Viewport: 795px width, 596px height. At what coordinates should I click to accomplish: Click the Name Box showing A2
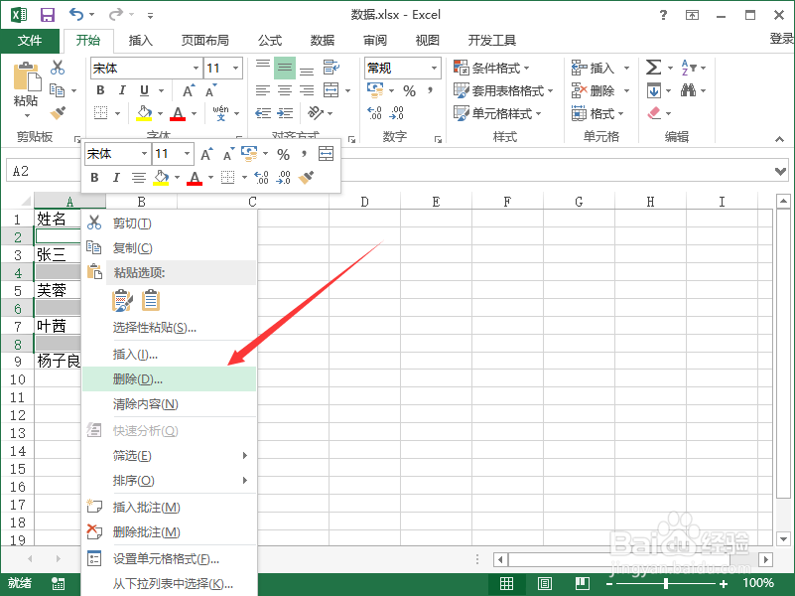click(x=32, y=170)
